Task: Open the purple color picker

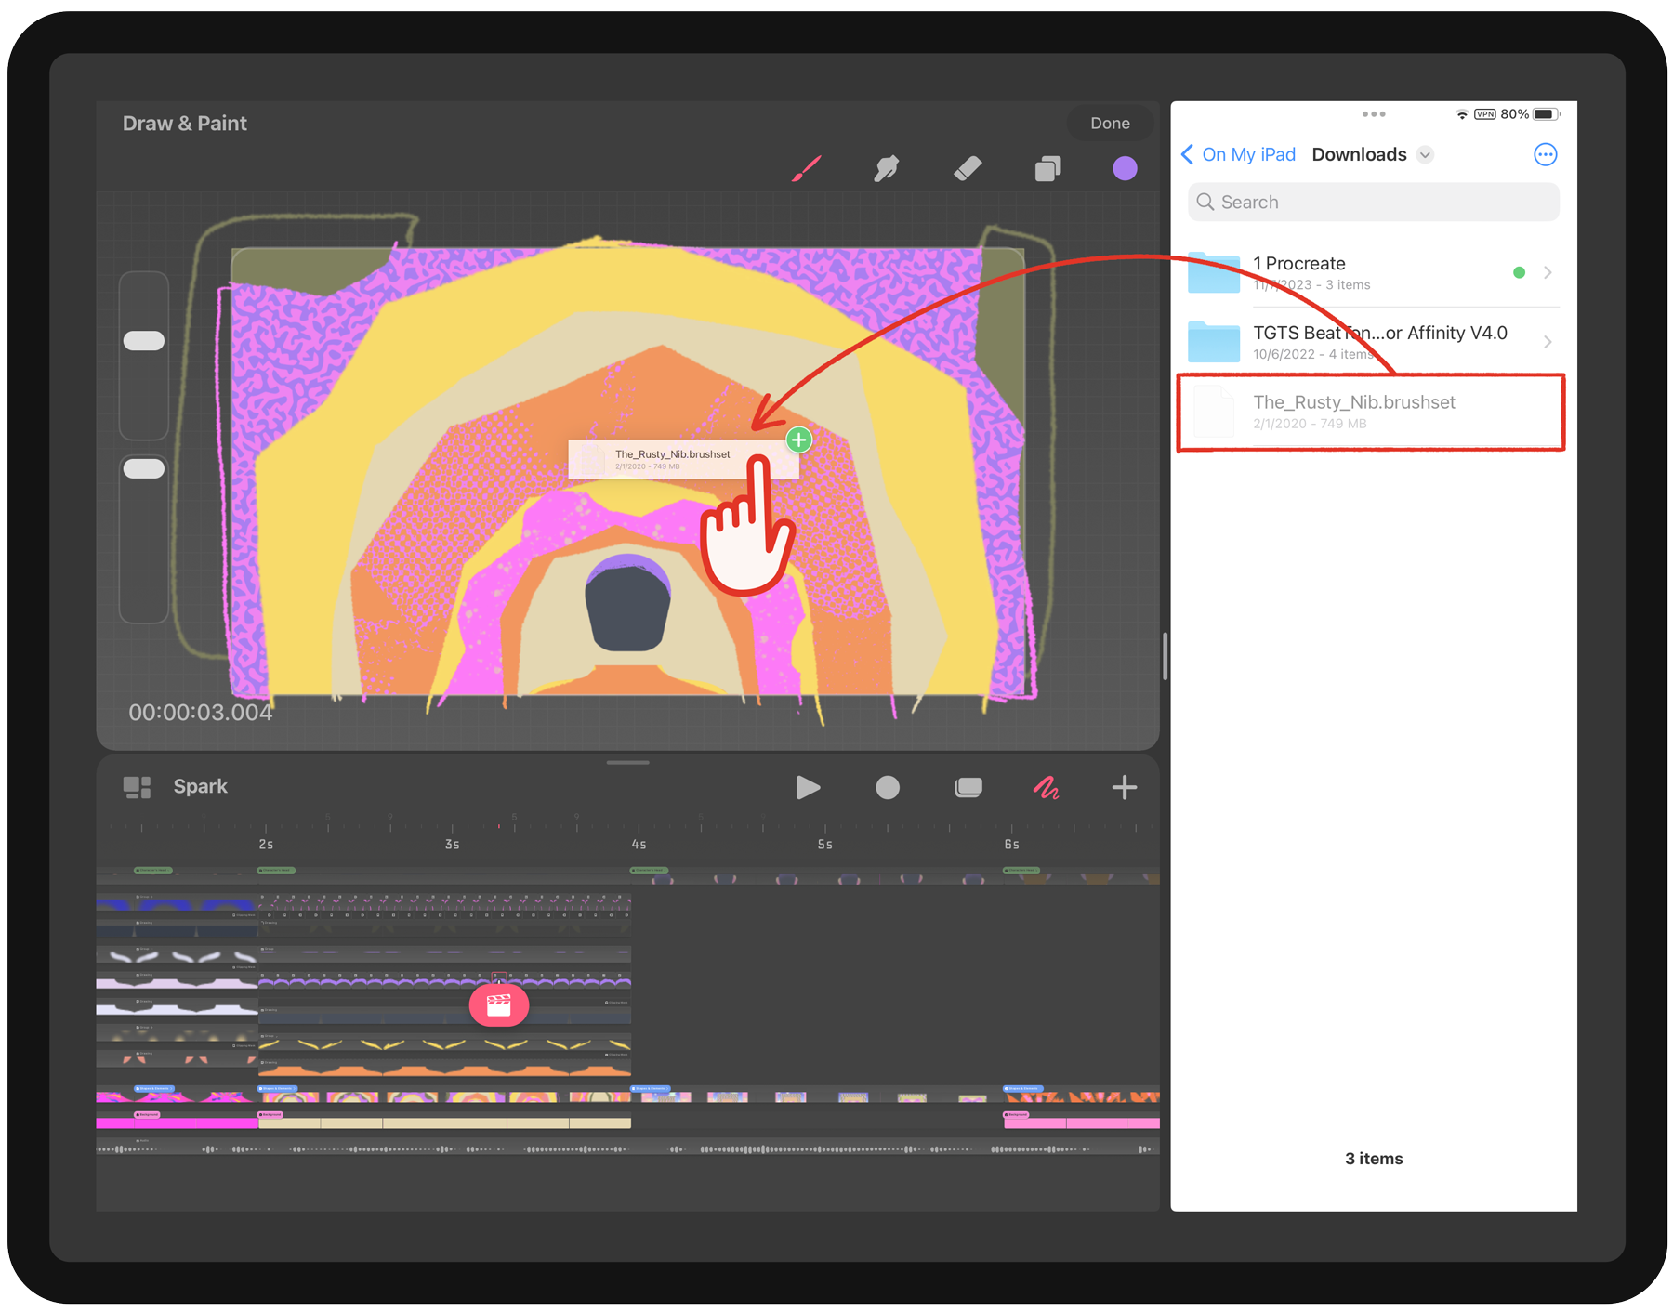Action: pos(1125,168)
